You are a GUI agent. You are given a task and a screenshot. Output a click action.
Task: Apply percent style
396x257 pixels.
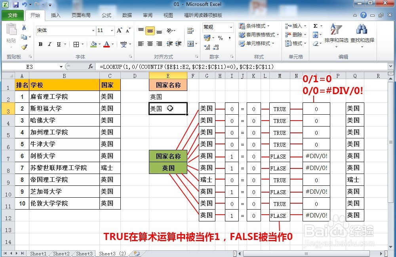(x=220, y=38)
